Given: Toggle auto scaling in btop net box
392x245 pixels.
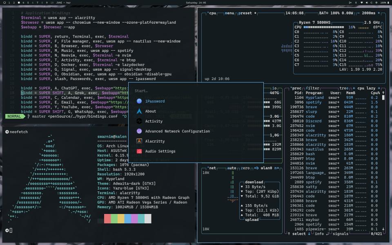Looking at the screenshot, I should pos(232,168).
